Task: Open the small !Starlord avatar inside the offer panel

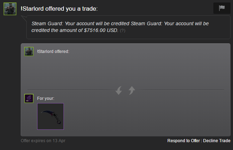Action: tap(29, 52)
